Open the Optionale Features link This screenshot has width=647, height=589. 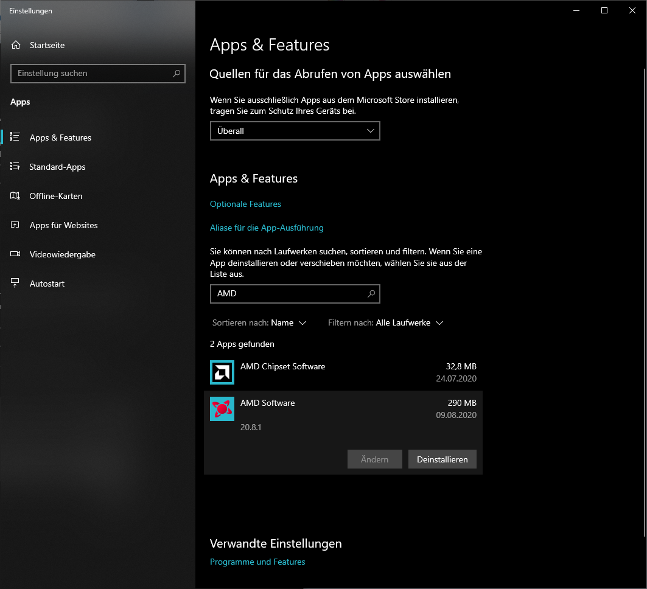[245, 204]
